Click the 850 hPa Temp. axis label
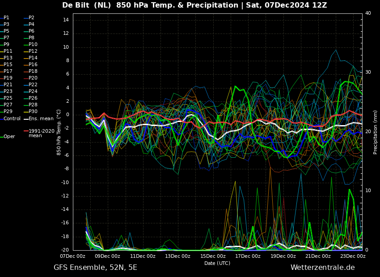 59,132
